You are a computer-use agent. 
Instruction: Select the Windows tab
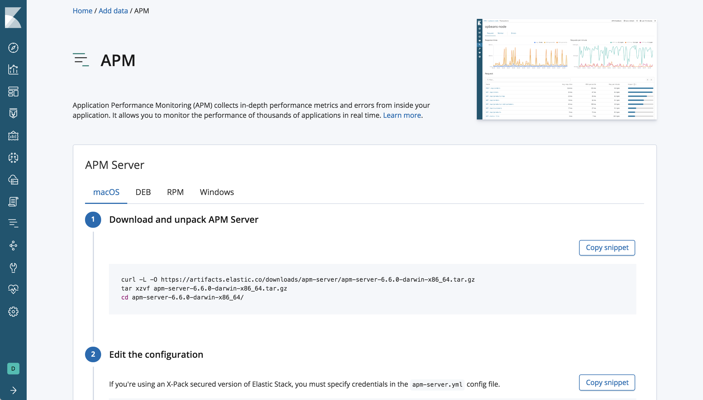pyautogui.click(x=217, y=192)
